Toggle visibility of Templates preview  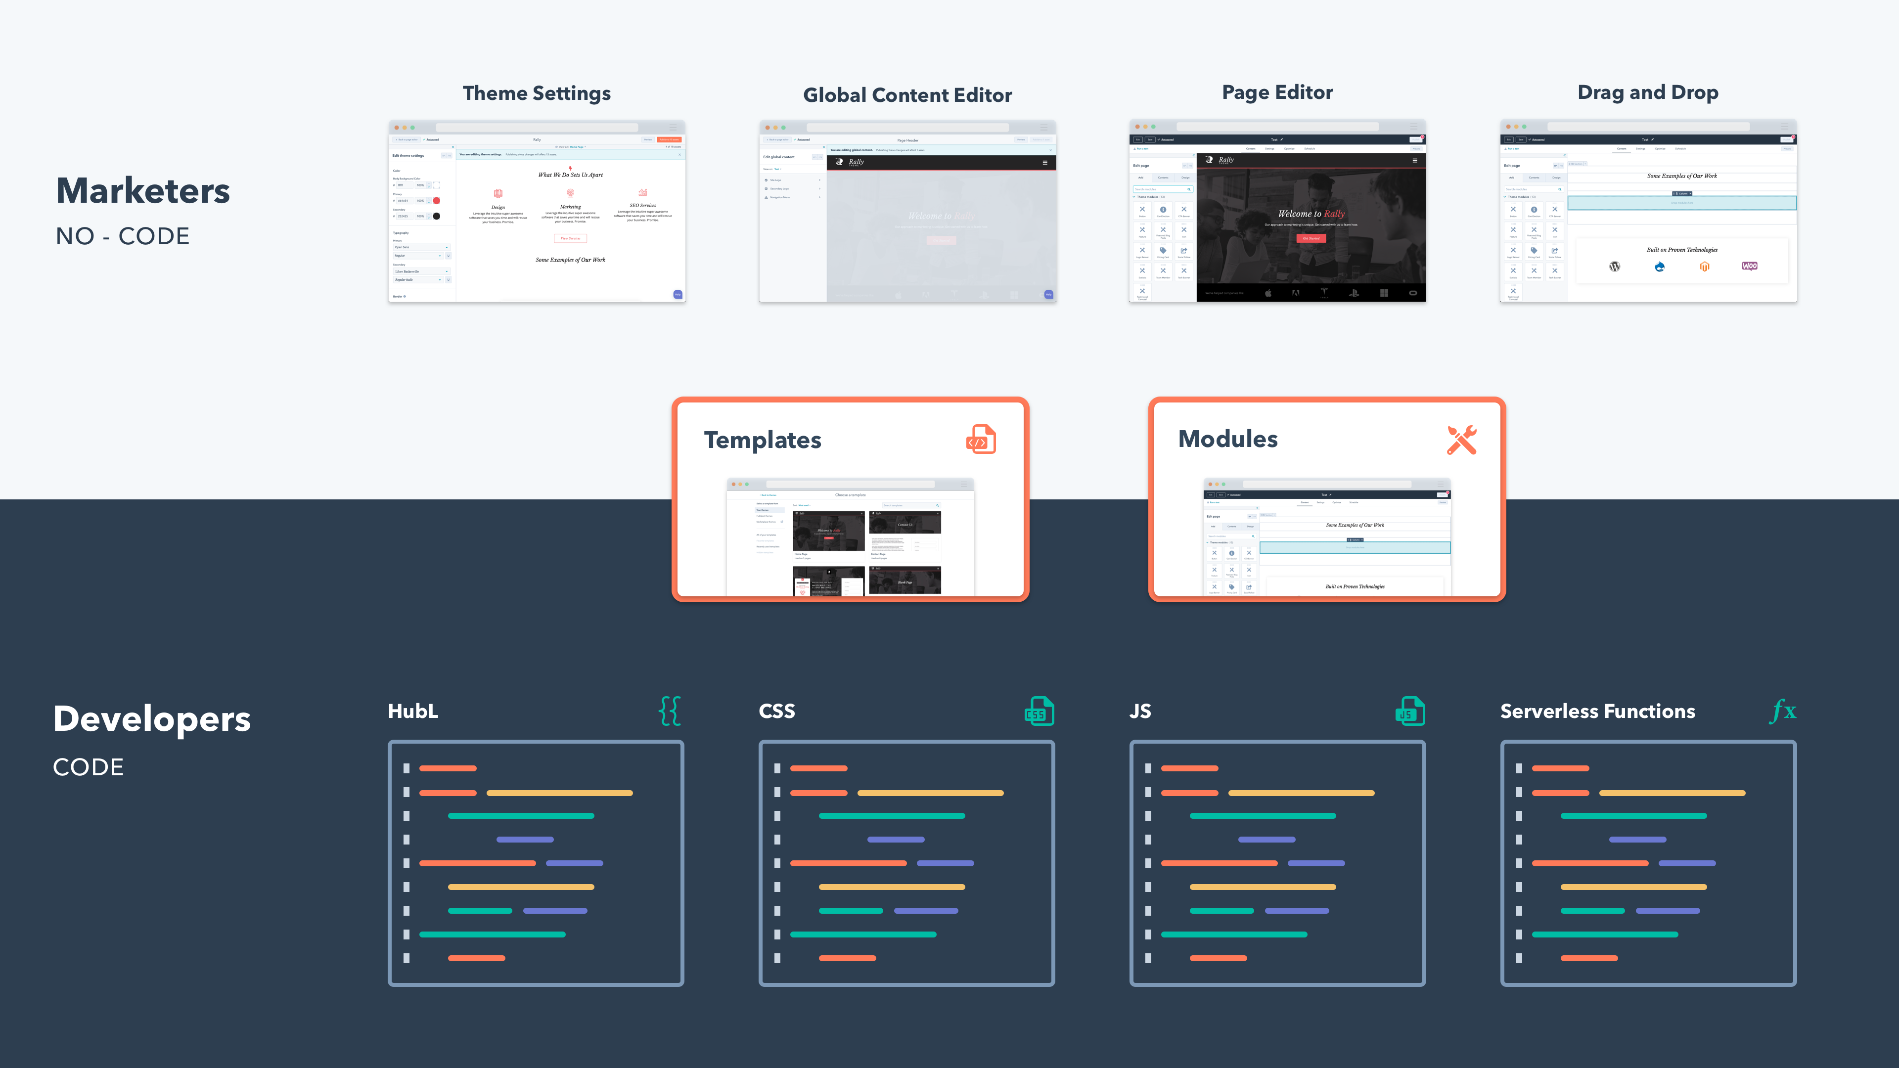coord(981,440)
